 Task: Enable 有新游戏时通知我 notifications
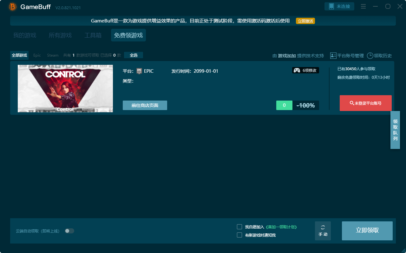click(239, 235)
